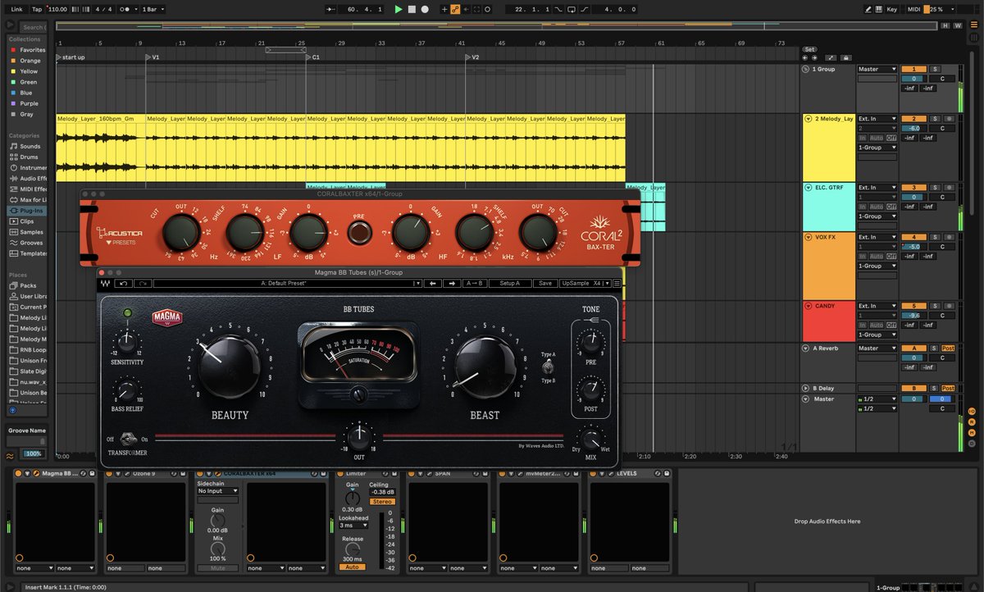Open Magma UpSample X4 dropdown
This screenshot has width=984, height=592.
tap(585, 283)
